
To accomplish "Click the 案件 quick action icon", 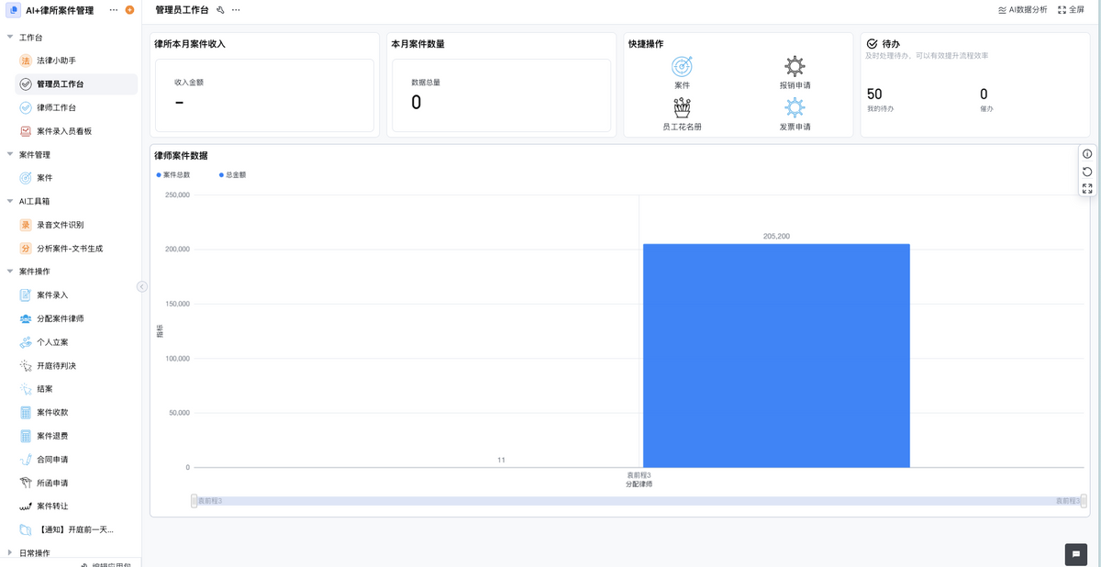I will tap(682, 66).
